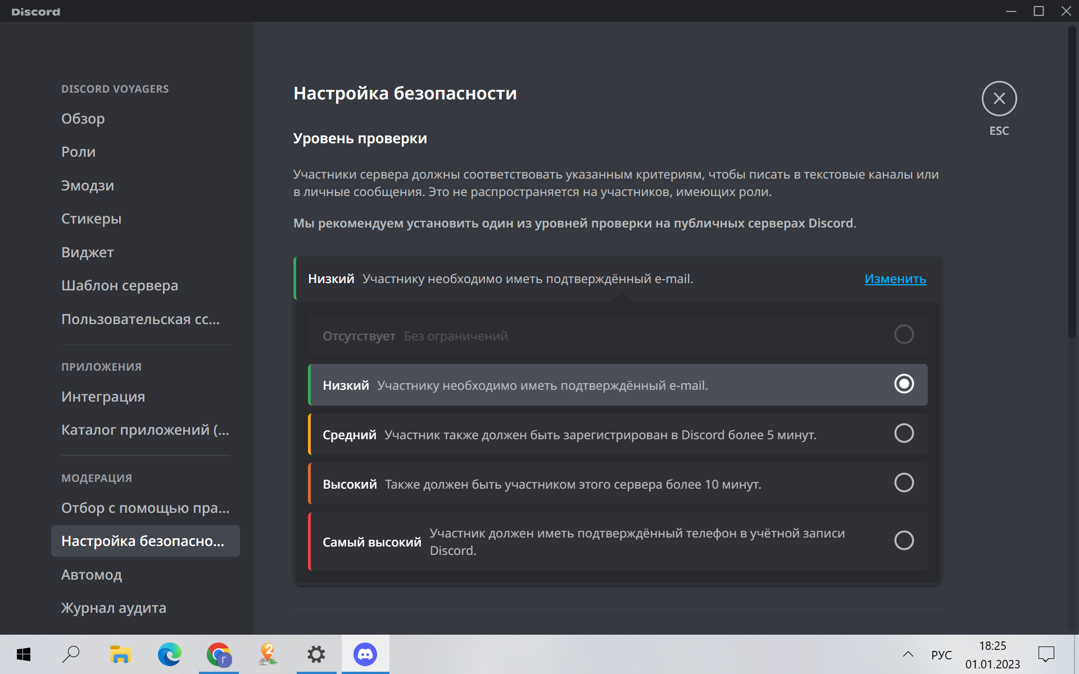
Task: Click the Discord taskbar icon
Action: (365, 654)
